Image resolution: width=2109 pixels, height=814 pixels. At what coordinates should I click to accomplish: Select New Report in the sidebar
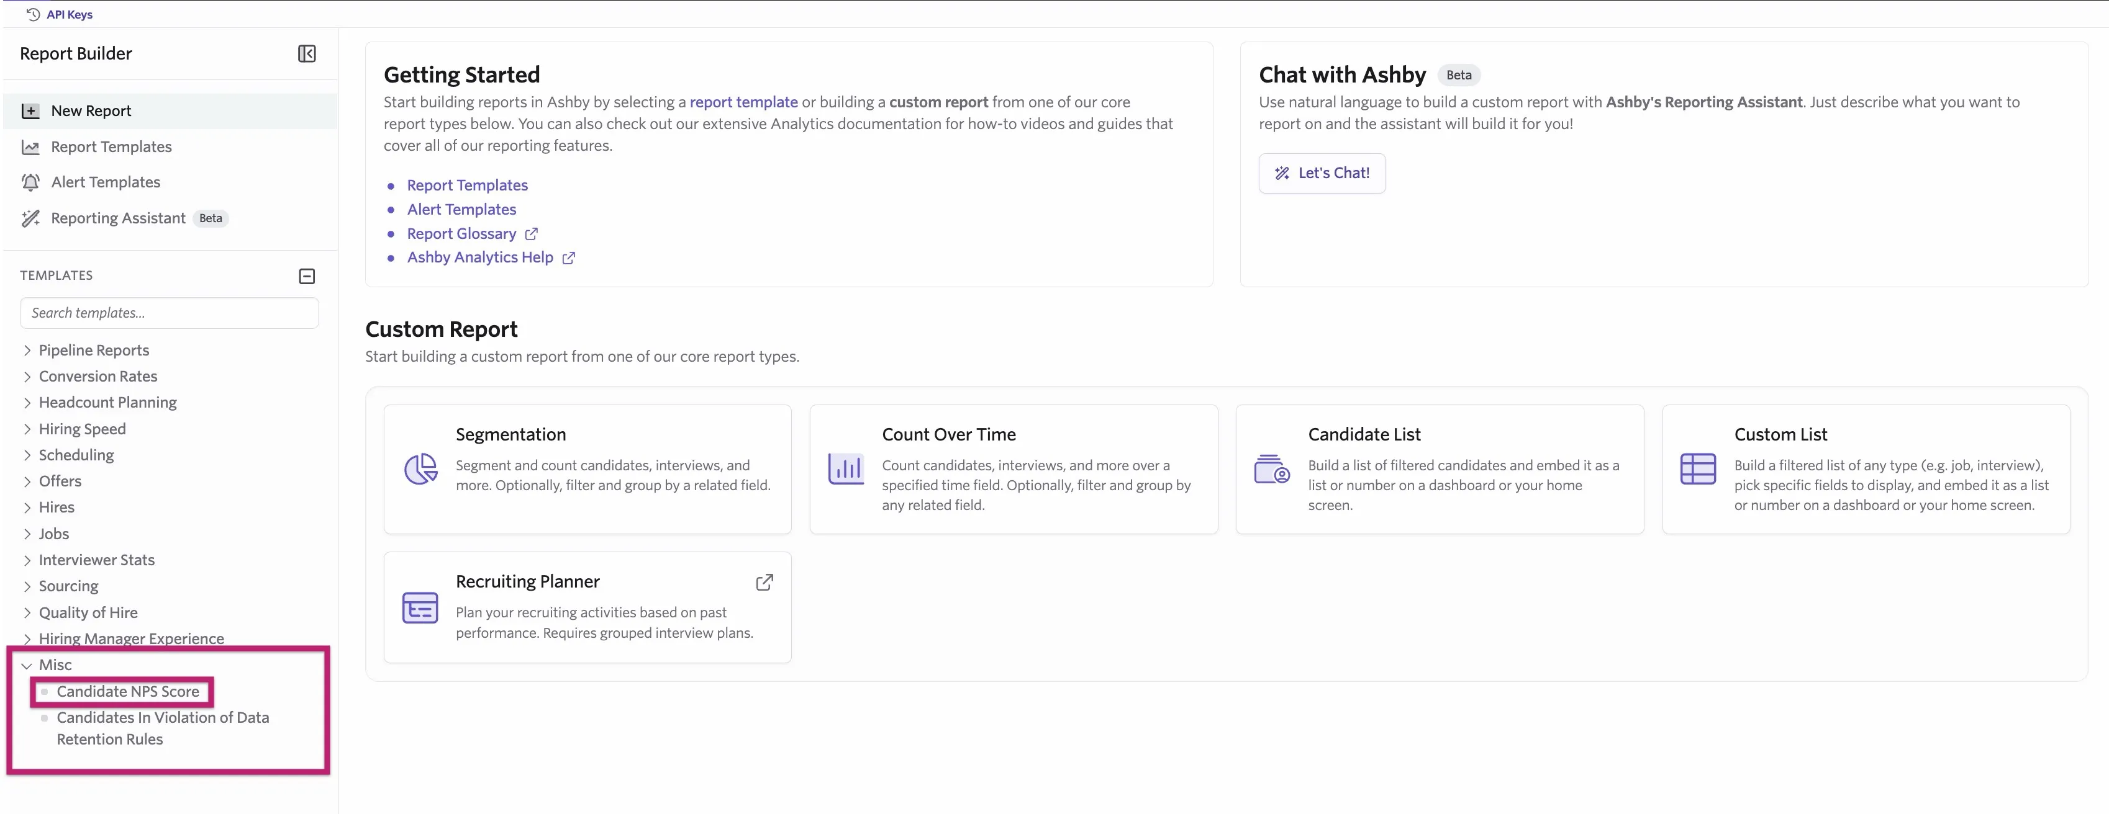(170, 111)
